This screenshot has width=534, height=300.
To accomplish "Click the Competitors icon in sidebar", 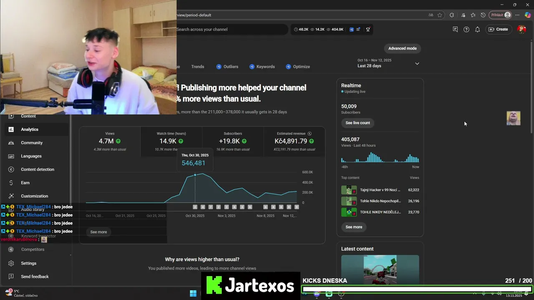I will [x=11, y=250].
